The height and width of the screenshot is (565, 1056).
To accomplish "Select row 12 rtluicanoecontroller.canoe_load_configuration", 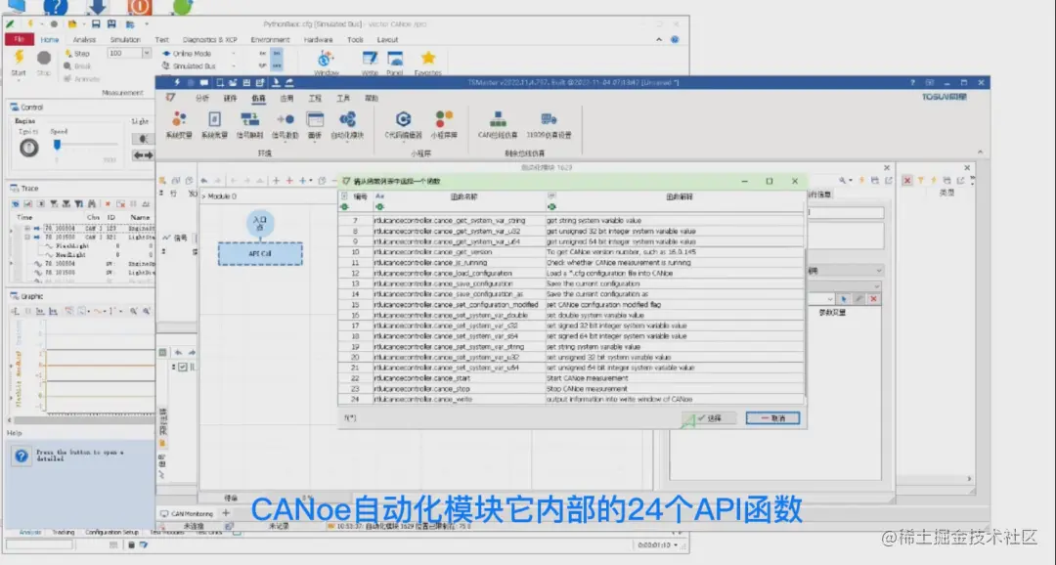I will click(571, 274).
